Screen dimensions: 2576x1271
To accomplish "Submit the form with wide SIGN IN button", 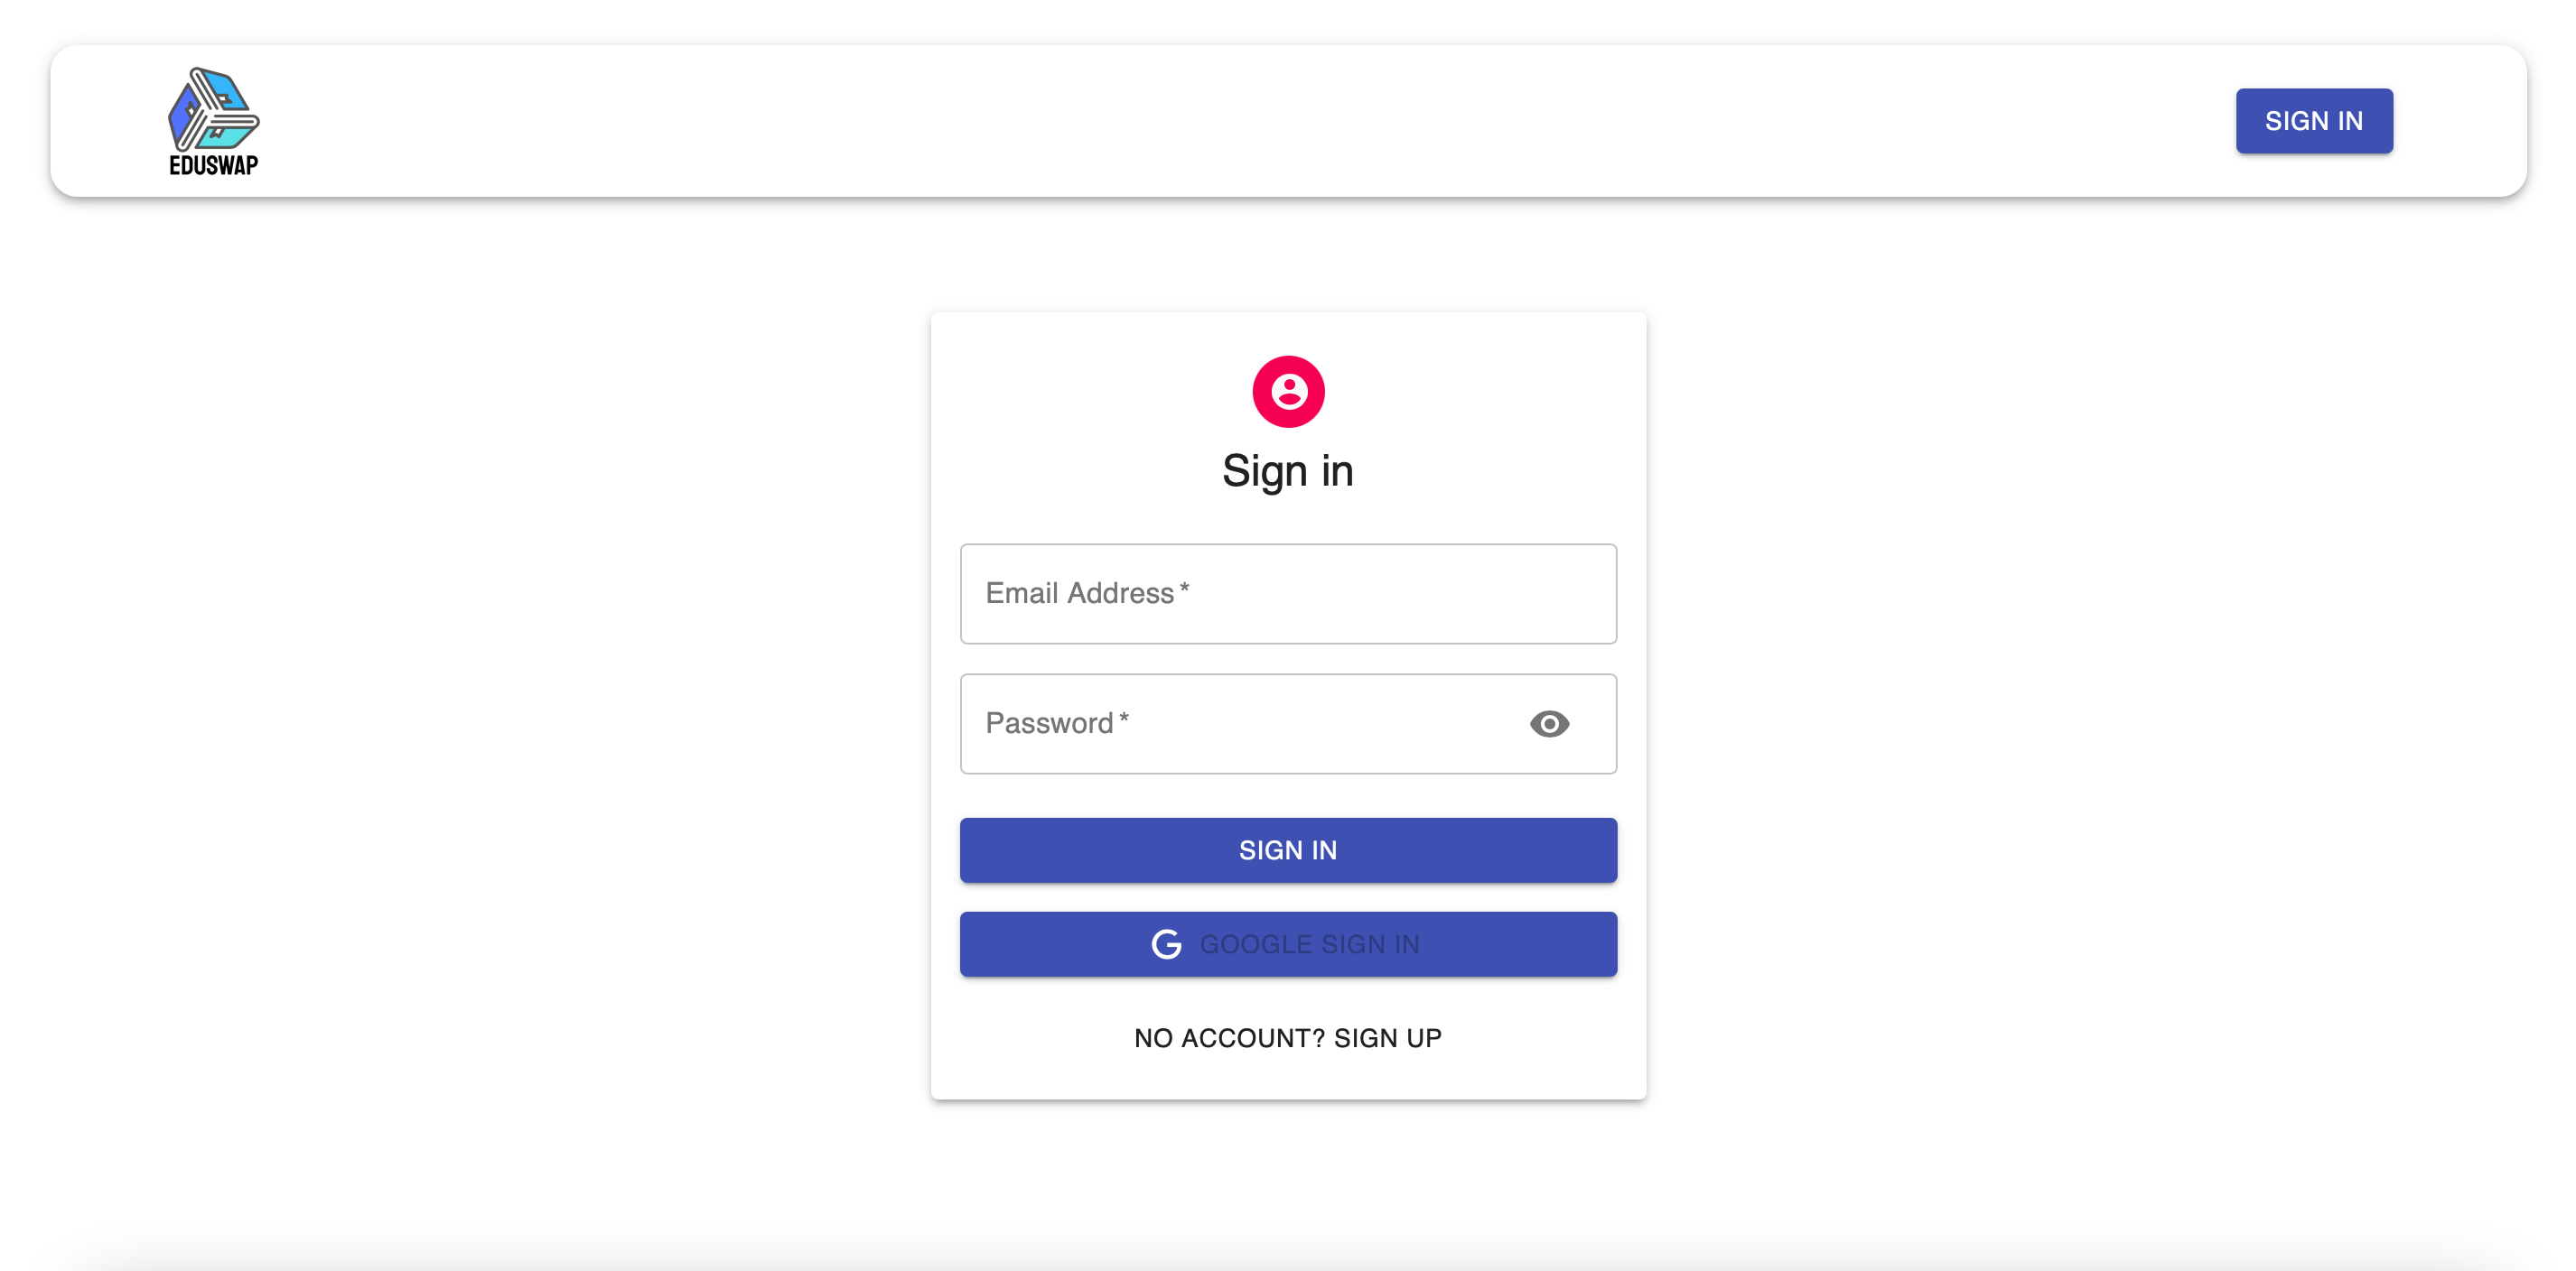I will point(1288,850).
